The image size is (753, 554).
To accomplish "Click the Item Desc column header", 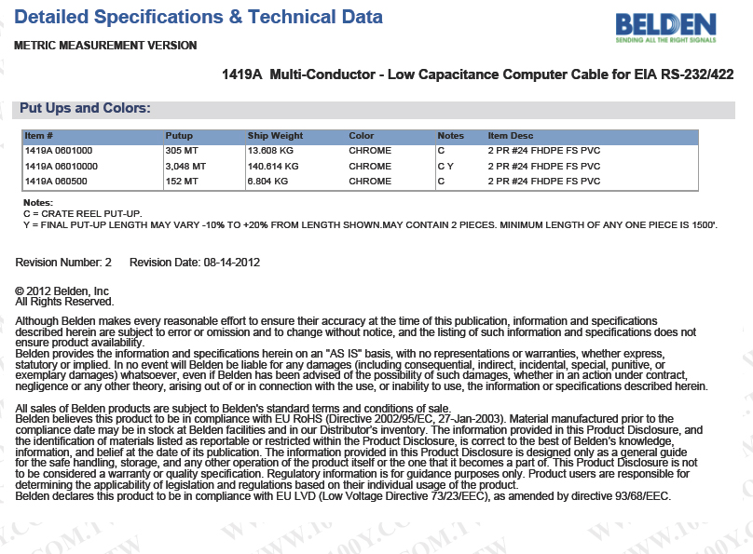I will 511,136.
